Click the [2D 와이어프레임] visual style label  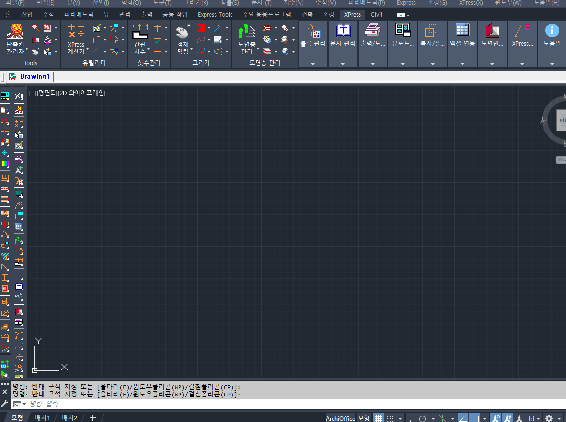coord(82,93)
